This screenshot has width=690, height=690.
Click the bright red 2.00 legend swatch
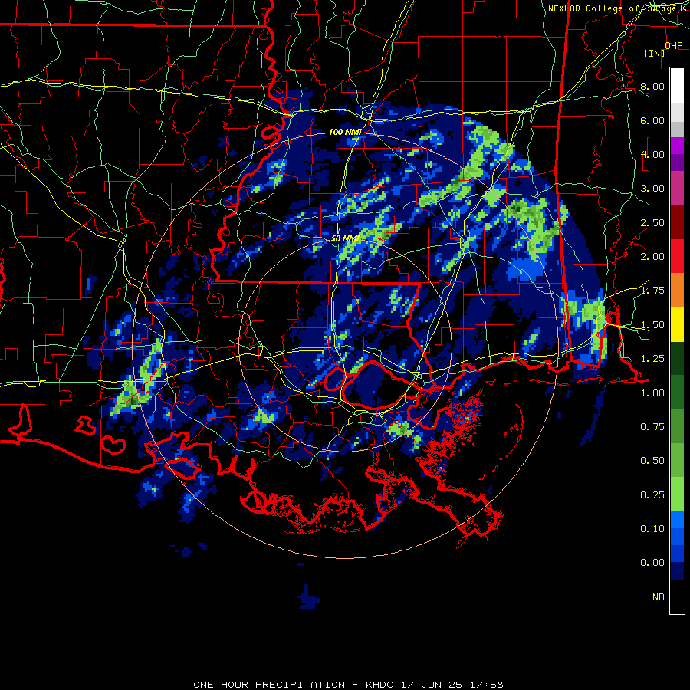point(677,256)
